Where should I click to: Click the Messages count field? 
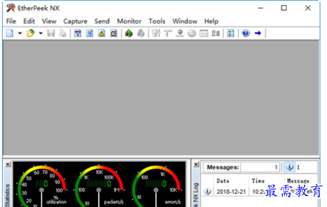click(x=260, y=167)
